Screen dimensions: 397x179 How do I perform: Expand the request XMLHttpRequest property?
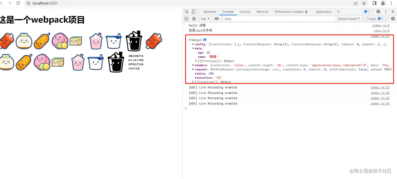pyautogui.click(x=193, y=69)
